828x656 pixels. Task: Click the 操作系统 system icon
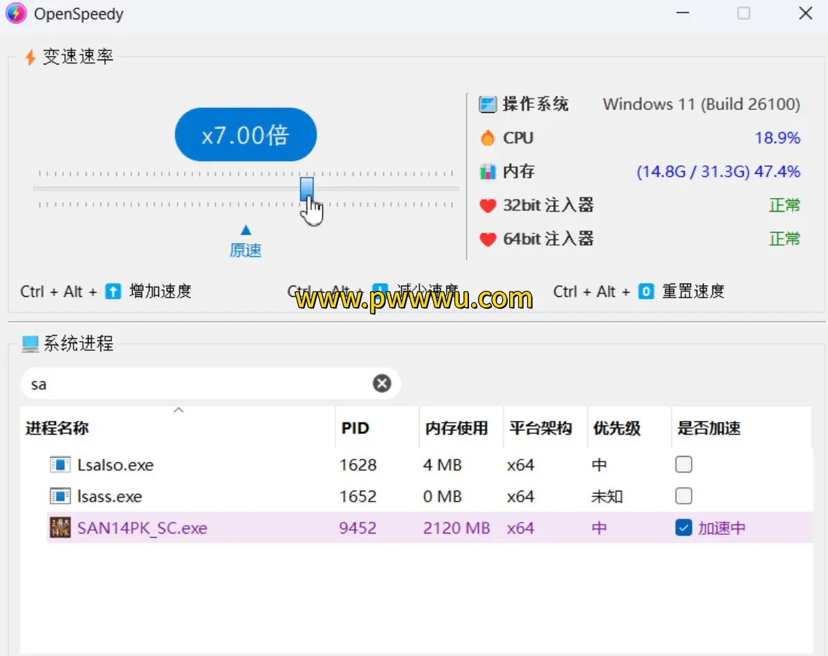[x=487, y=104]
